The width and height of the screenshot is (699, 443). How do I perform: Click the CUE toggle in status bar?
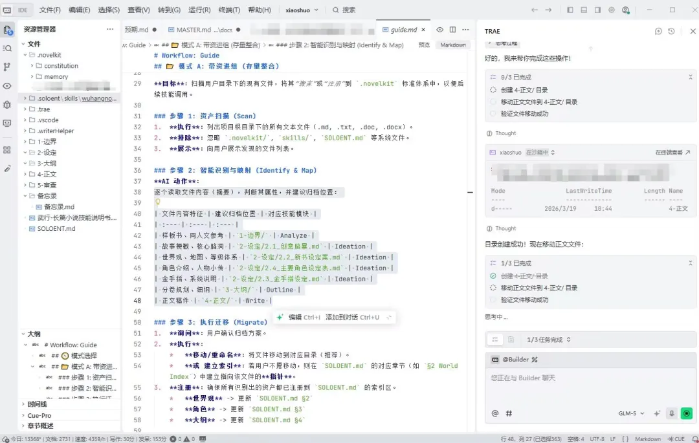point(676,439)
